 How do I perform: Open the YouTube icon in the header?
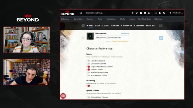145,13
